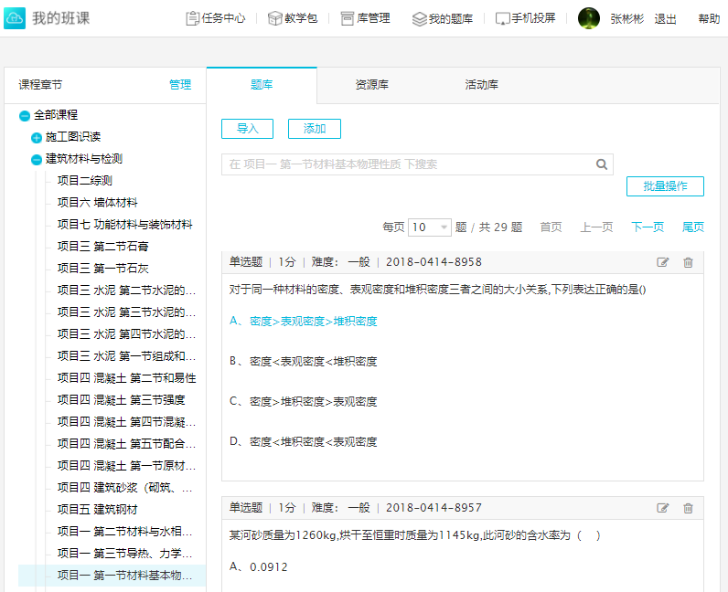Open 任务中心 from the top navigation

click(215, 18)
